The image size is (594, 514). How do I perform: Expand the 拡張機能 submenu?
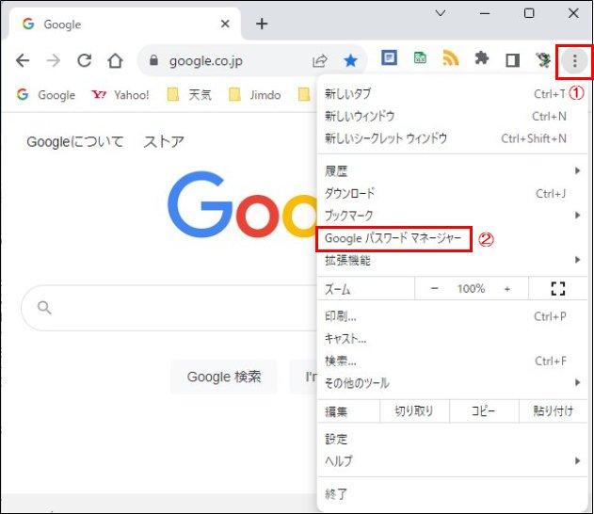452,260
